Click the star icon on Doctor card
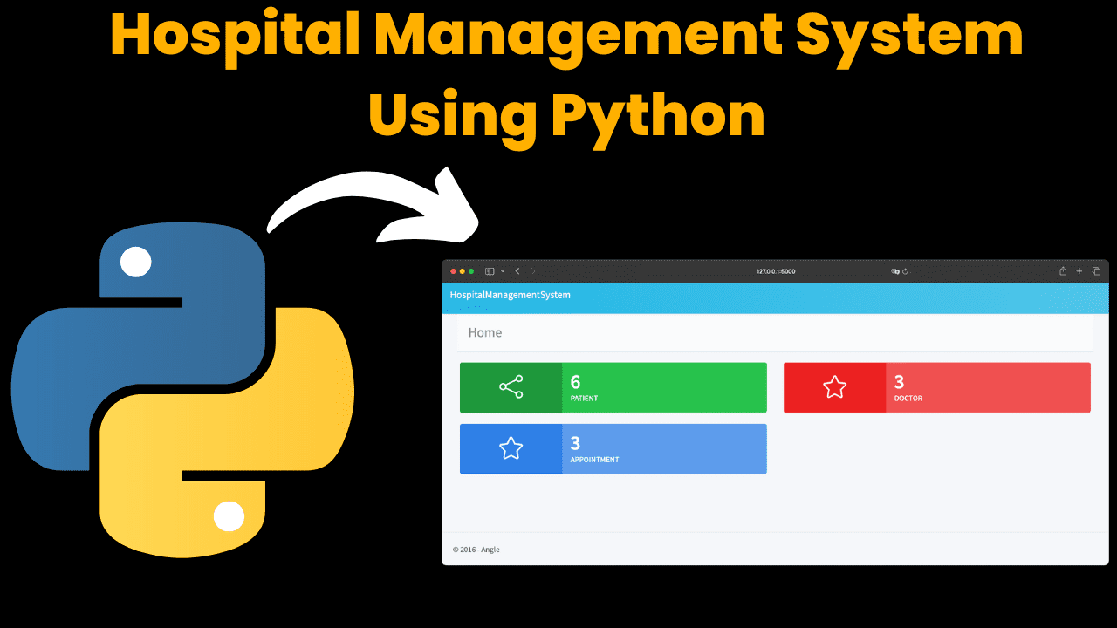The width and height of the screenshot is (1117, 628). [x=835, y=387]
